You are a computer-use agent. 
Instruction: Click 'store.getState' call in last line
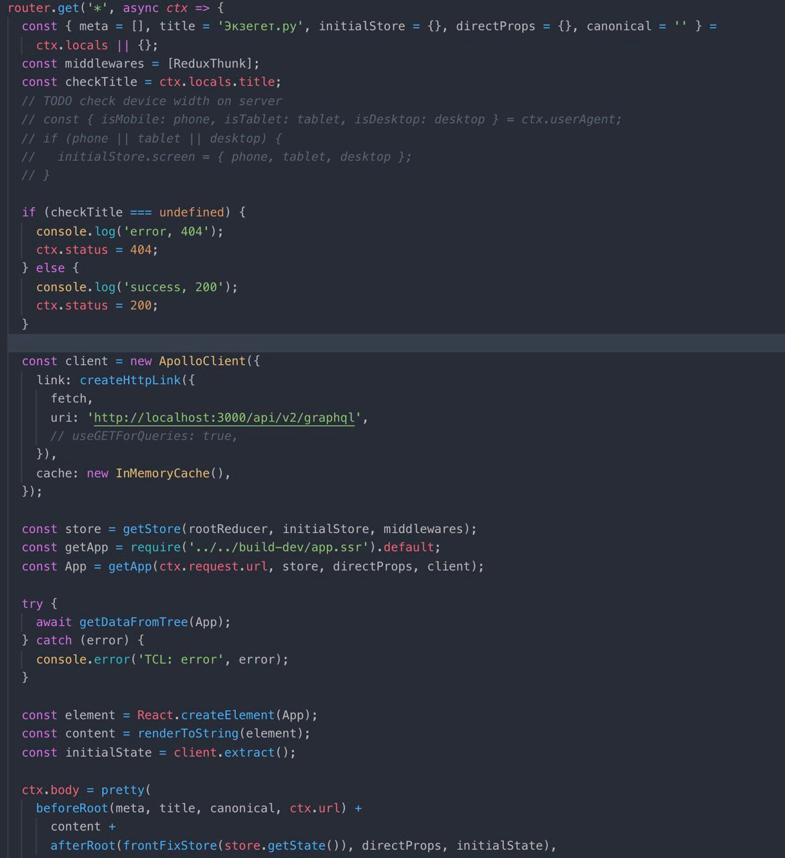(x=275, y=846)
